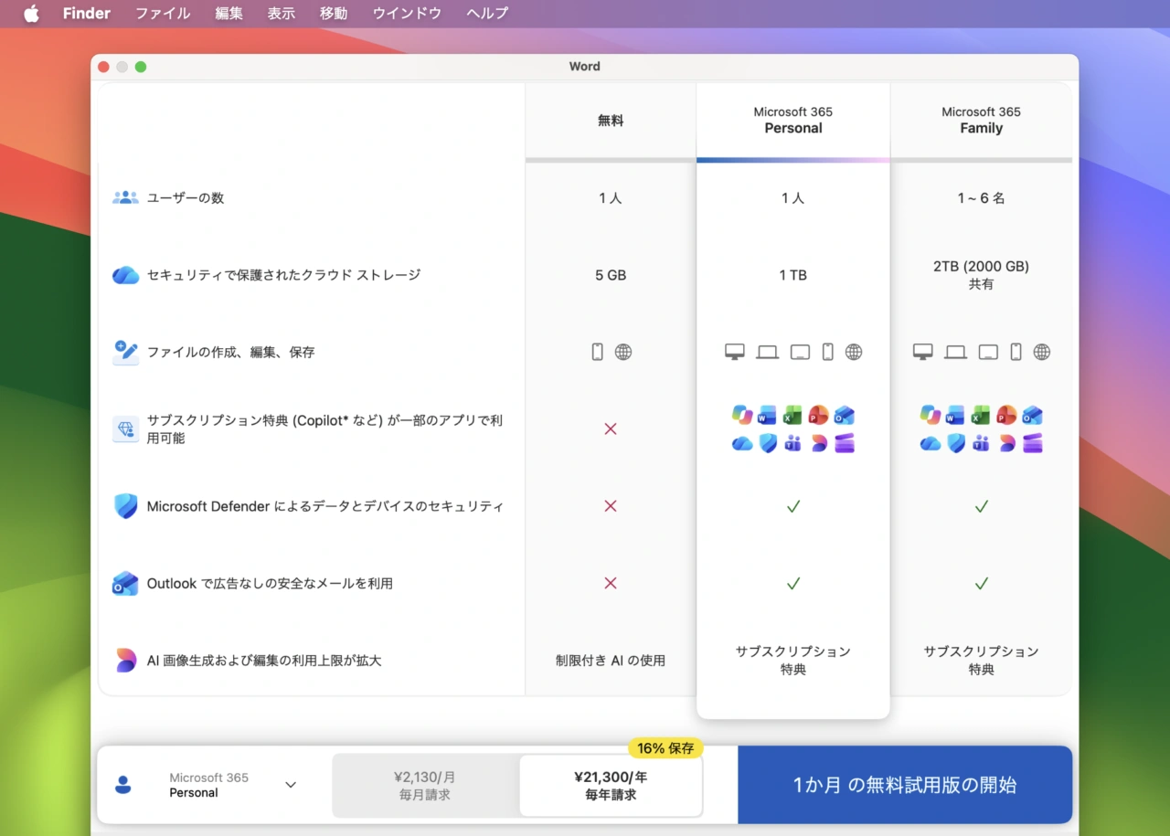
Task: Select the Microsoft 365 Family column header
Action: (981, 121)
